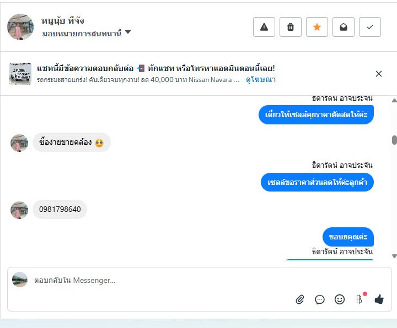Click the Nissan Navara ad thumbnail
Viewport: 397px width, 328px height.
(20, 74)
